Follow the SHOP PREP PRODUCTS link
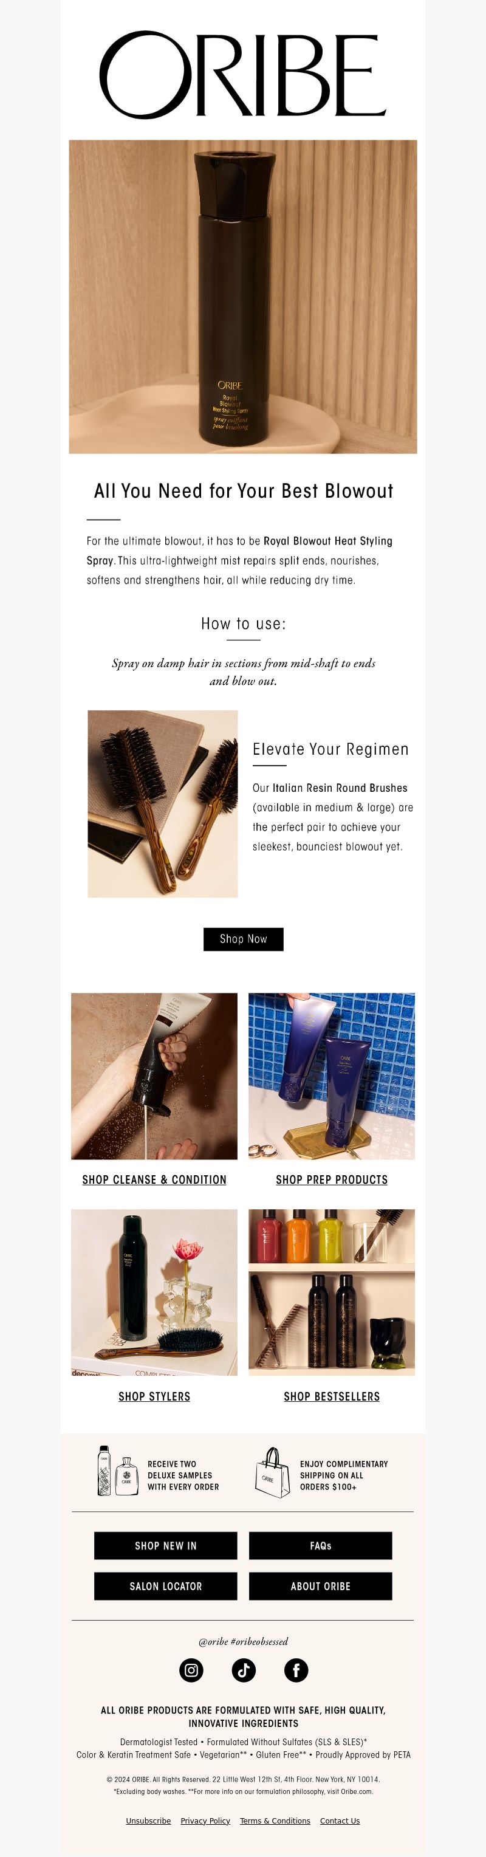 332,1180
